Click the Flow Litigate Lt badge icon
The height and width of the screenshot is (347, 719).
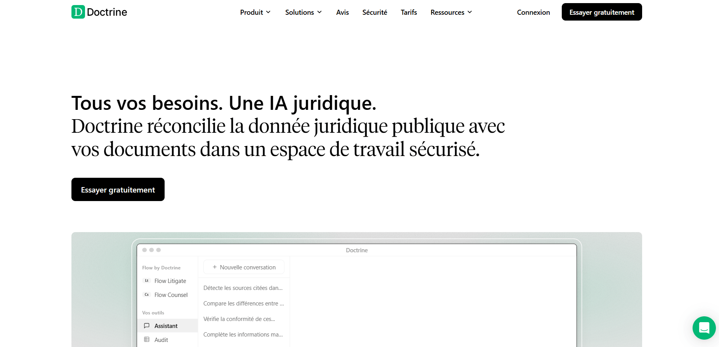tap(147, 281)
